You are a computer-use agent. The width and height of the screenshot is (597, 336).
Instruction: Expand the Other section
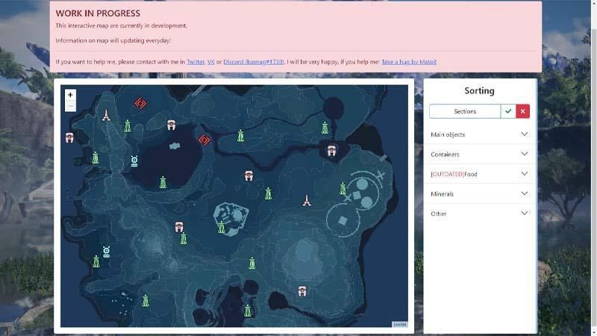click(479, 214)
